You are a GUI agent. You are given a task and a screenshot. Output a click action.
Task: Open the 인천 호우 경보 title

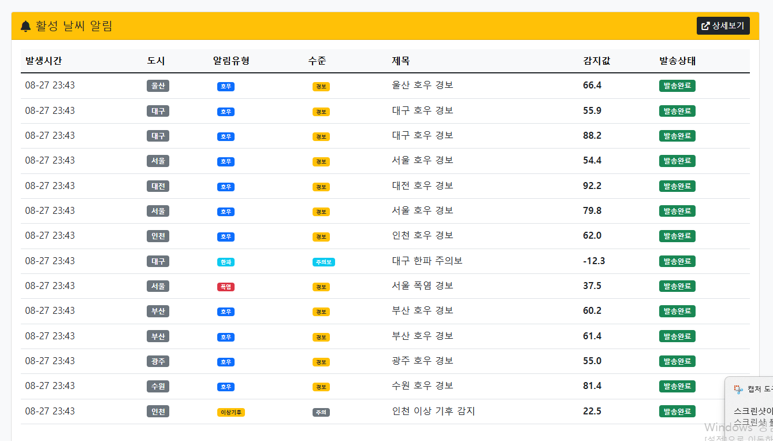tap(422, 235)
